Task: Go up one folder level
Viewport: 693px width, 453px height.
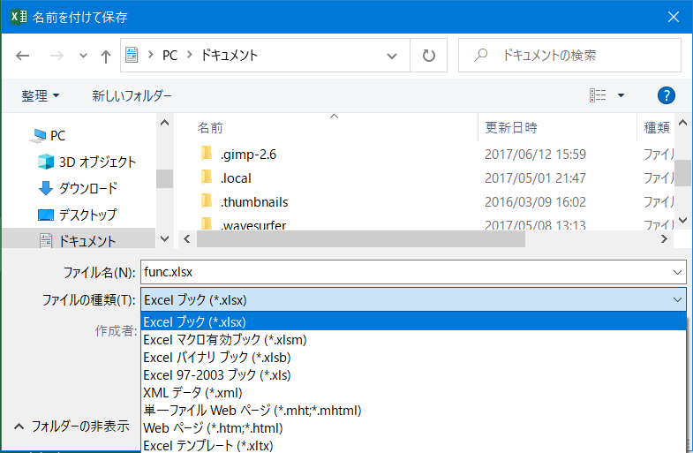Action: click(x=106, y=56)
